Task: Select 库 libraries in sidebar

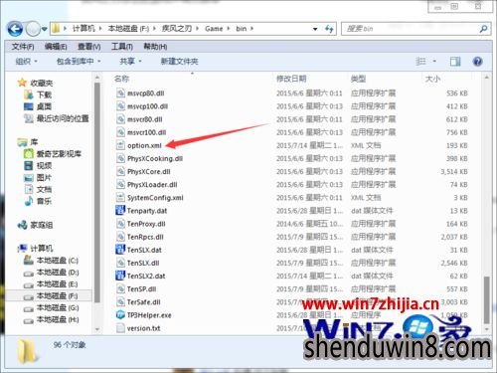Action: tap(28, 142)
